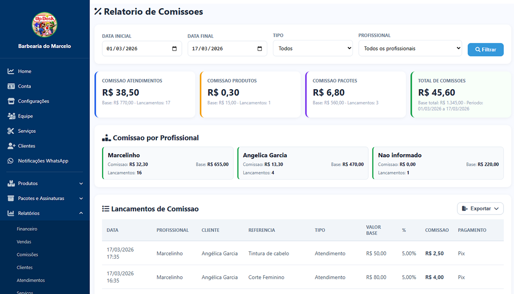Open the calendar icon next to Data Final
Viewport: 514px width, 294px height.
pos(260,48)
